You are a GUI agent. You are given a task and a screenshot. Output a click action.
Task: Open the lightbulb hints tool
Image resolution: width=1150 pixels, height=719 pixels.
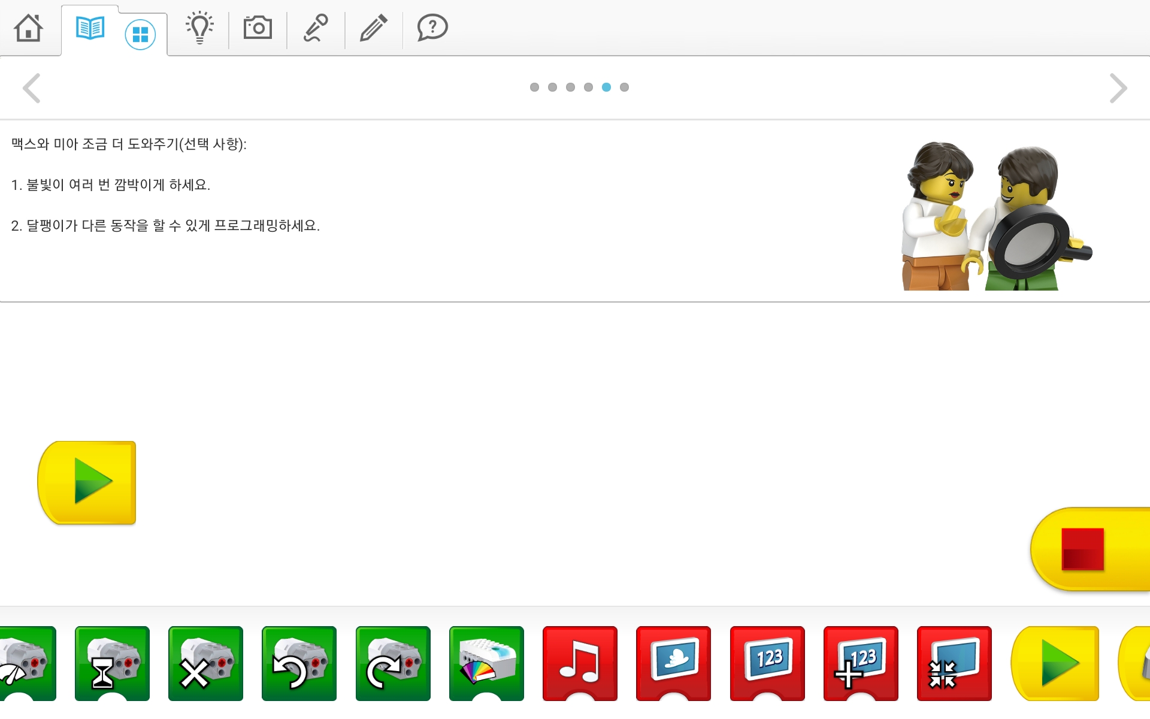point(199,28)
